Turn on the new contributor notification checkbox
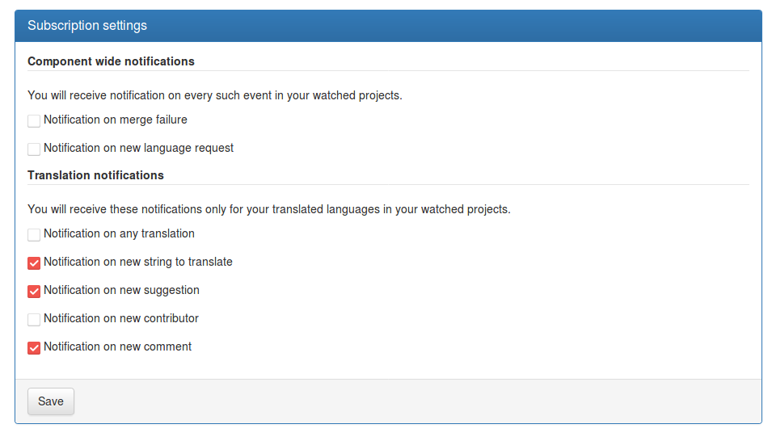 pos(34,320)
